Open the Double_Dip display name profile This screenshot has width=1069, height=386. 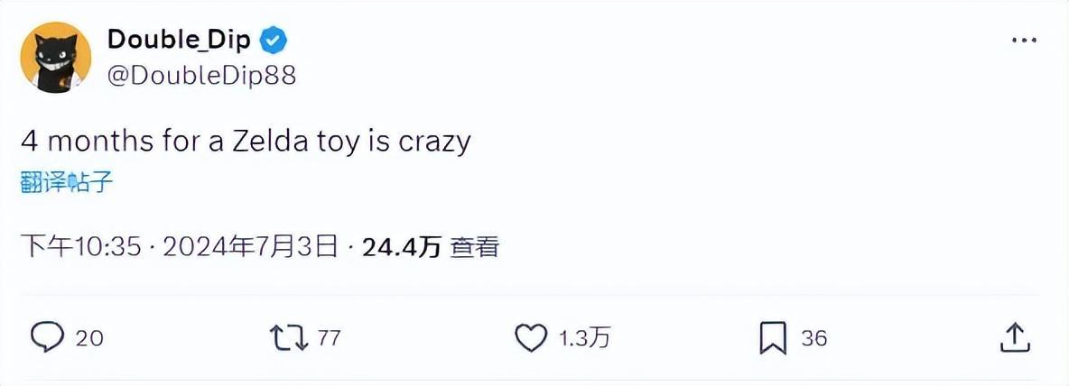(x=180, y=41)
